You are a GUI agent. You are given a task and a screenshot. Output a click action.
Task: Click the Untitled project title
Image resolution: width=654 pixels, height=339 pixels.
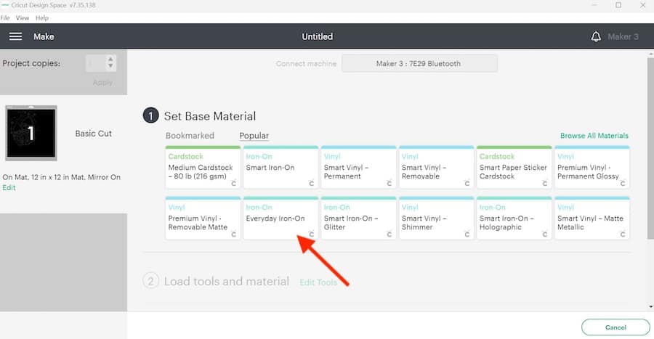318,36
